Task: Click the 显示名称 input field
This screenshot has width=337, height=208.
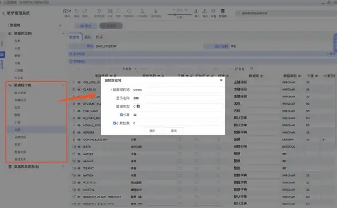Action: [178, 98]
